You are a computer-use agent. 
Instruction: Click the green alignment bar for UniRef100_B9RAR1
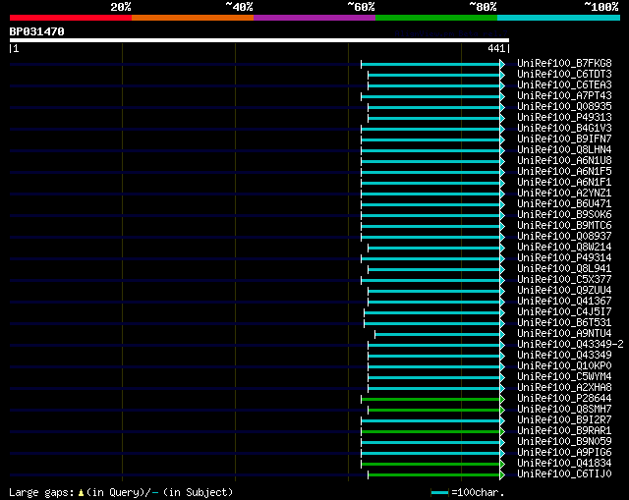(x=430, y=432)
